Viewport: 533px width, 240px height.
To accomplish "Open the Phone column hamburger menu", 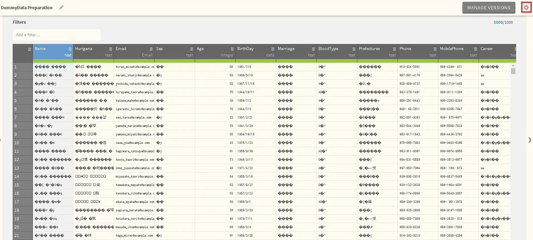I will (x=435, y=49).
